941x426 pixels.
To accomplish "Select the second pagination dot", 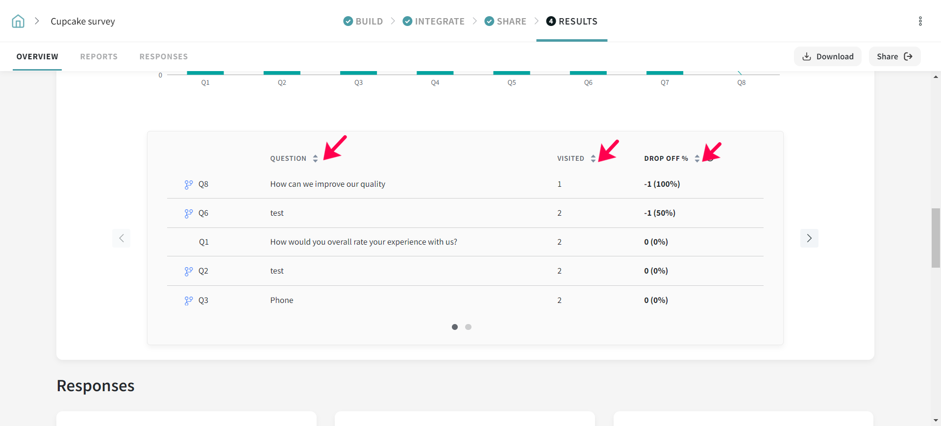I will (468, 327).
